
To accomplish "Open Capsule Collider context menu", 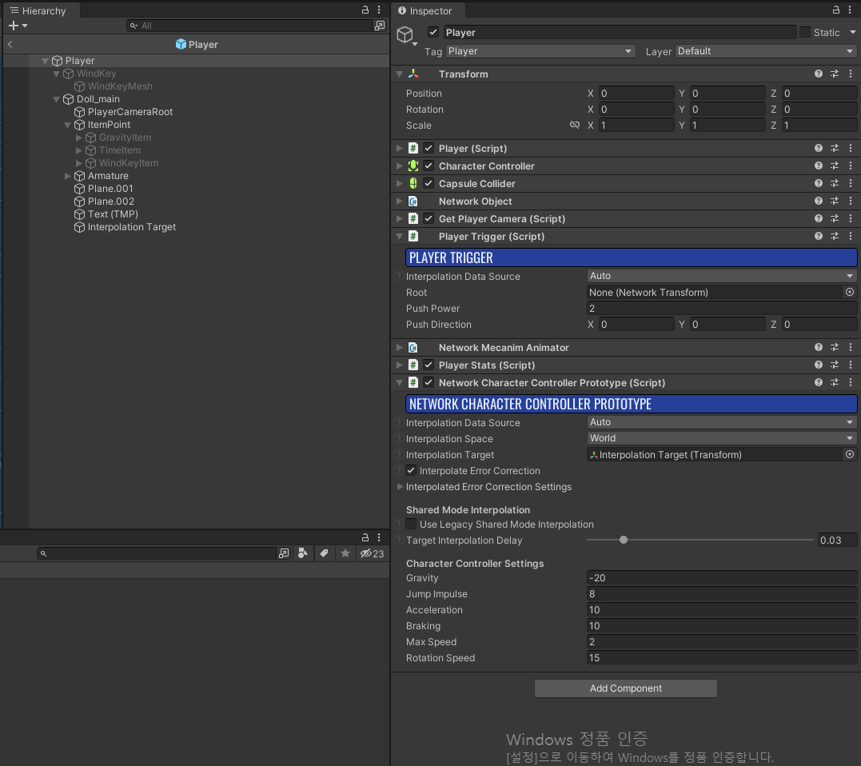I will pos(851,183).
